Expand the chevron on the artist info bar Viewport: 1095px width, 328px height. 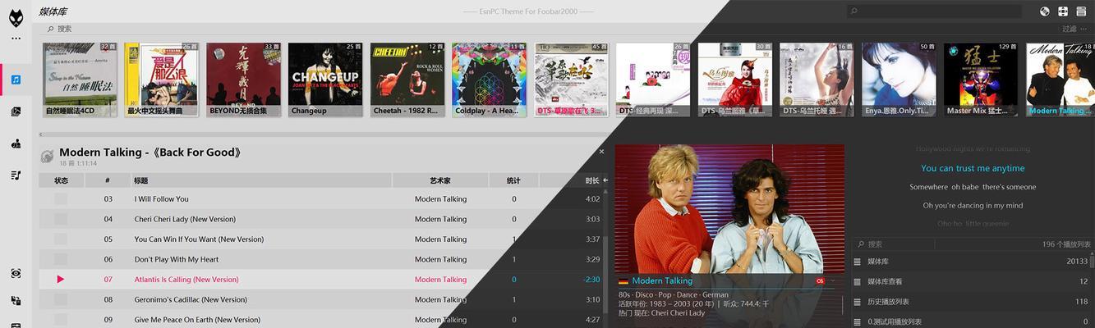[x=833, y=281]
